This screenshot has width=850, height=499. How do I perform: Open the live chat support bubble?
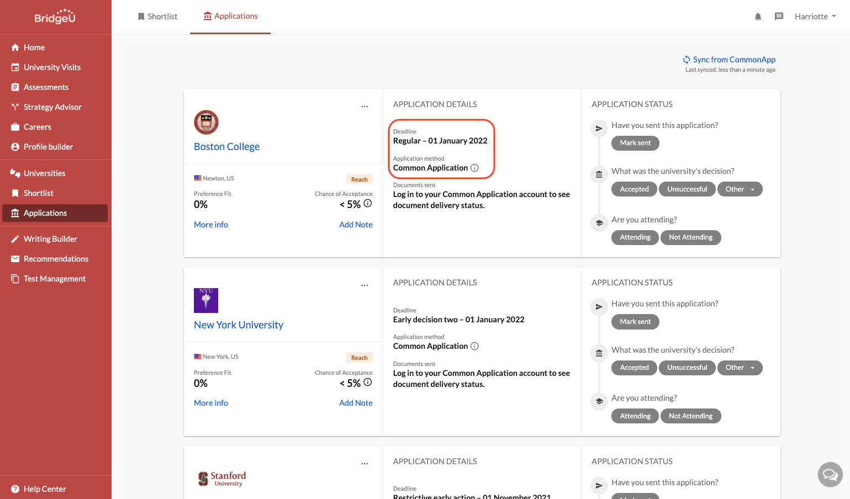click(830, 475)
